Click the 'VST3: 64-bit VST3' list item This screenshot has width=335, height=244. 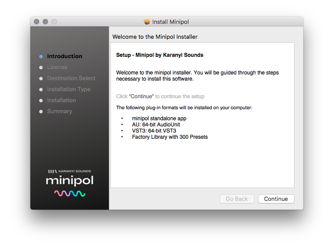pyautogui.click(x=154, y=131)
